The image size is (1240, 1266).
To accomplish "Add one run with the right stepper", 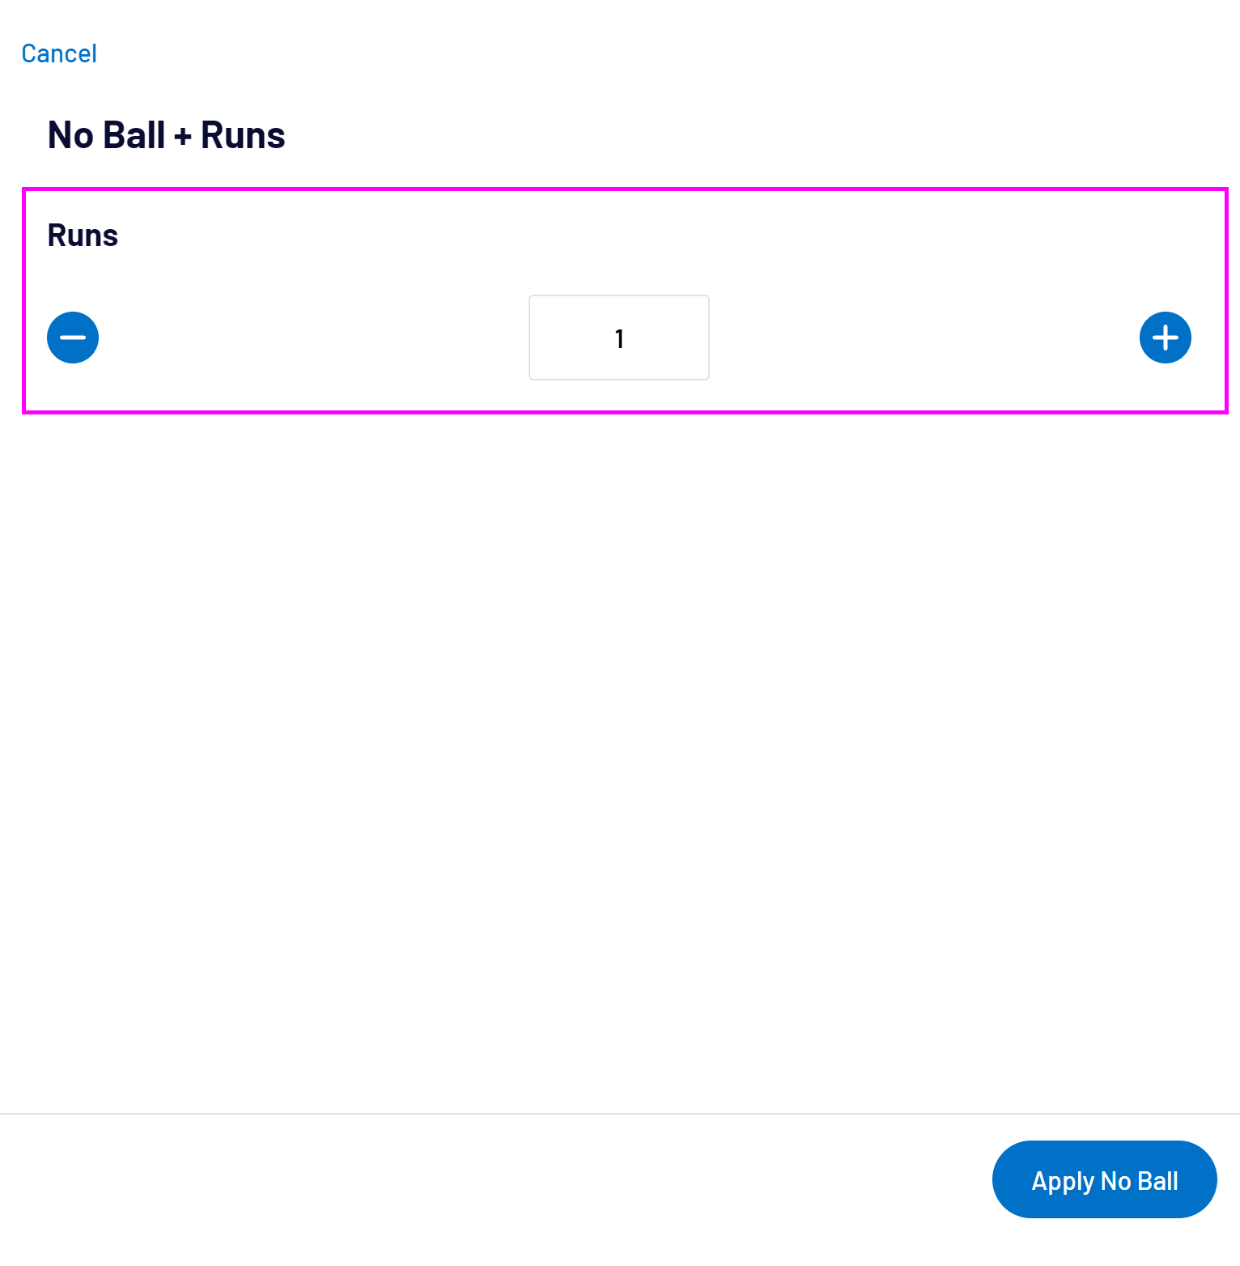I will coord(1165,338).
